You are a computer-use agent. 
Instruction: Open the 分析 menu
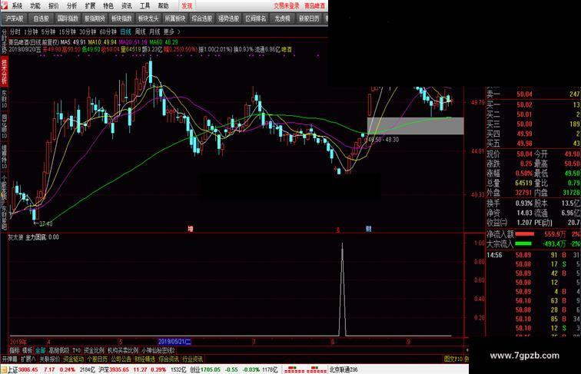[71, 5]
